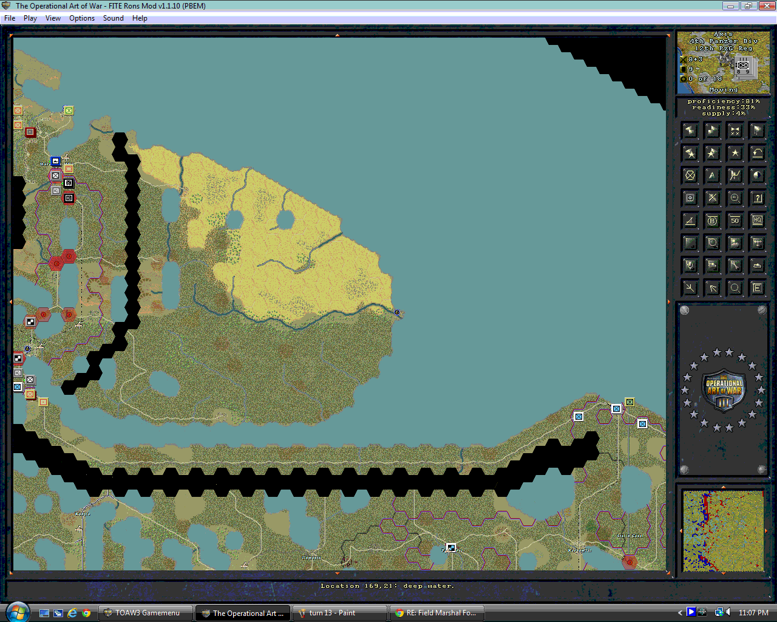Click the standalone tank icon button
The height and width of the screenshot is (622, 777).
point(758,265)
